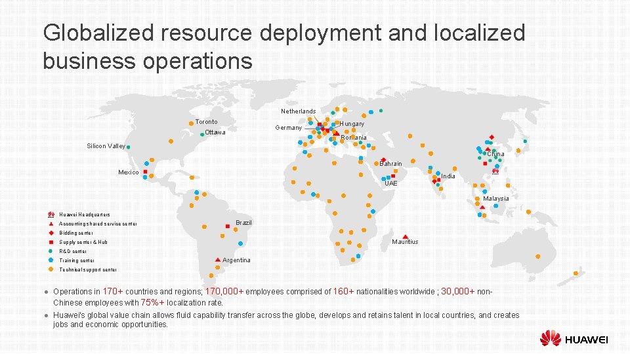Click the orange Technical support center legend dot

click(x=51, y=269)
